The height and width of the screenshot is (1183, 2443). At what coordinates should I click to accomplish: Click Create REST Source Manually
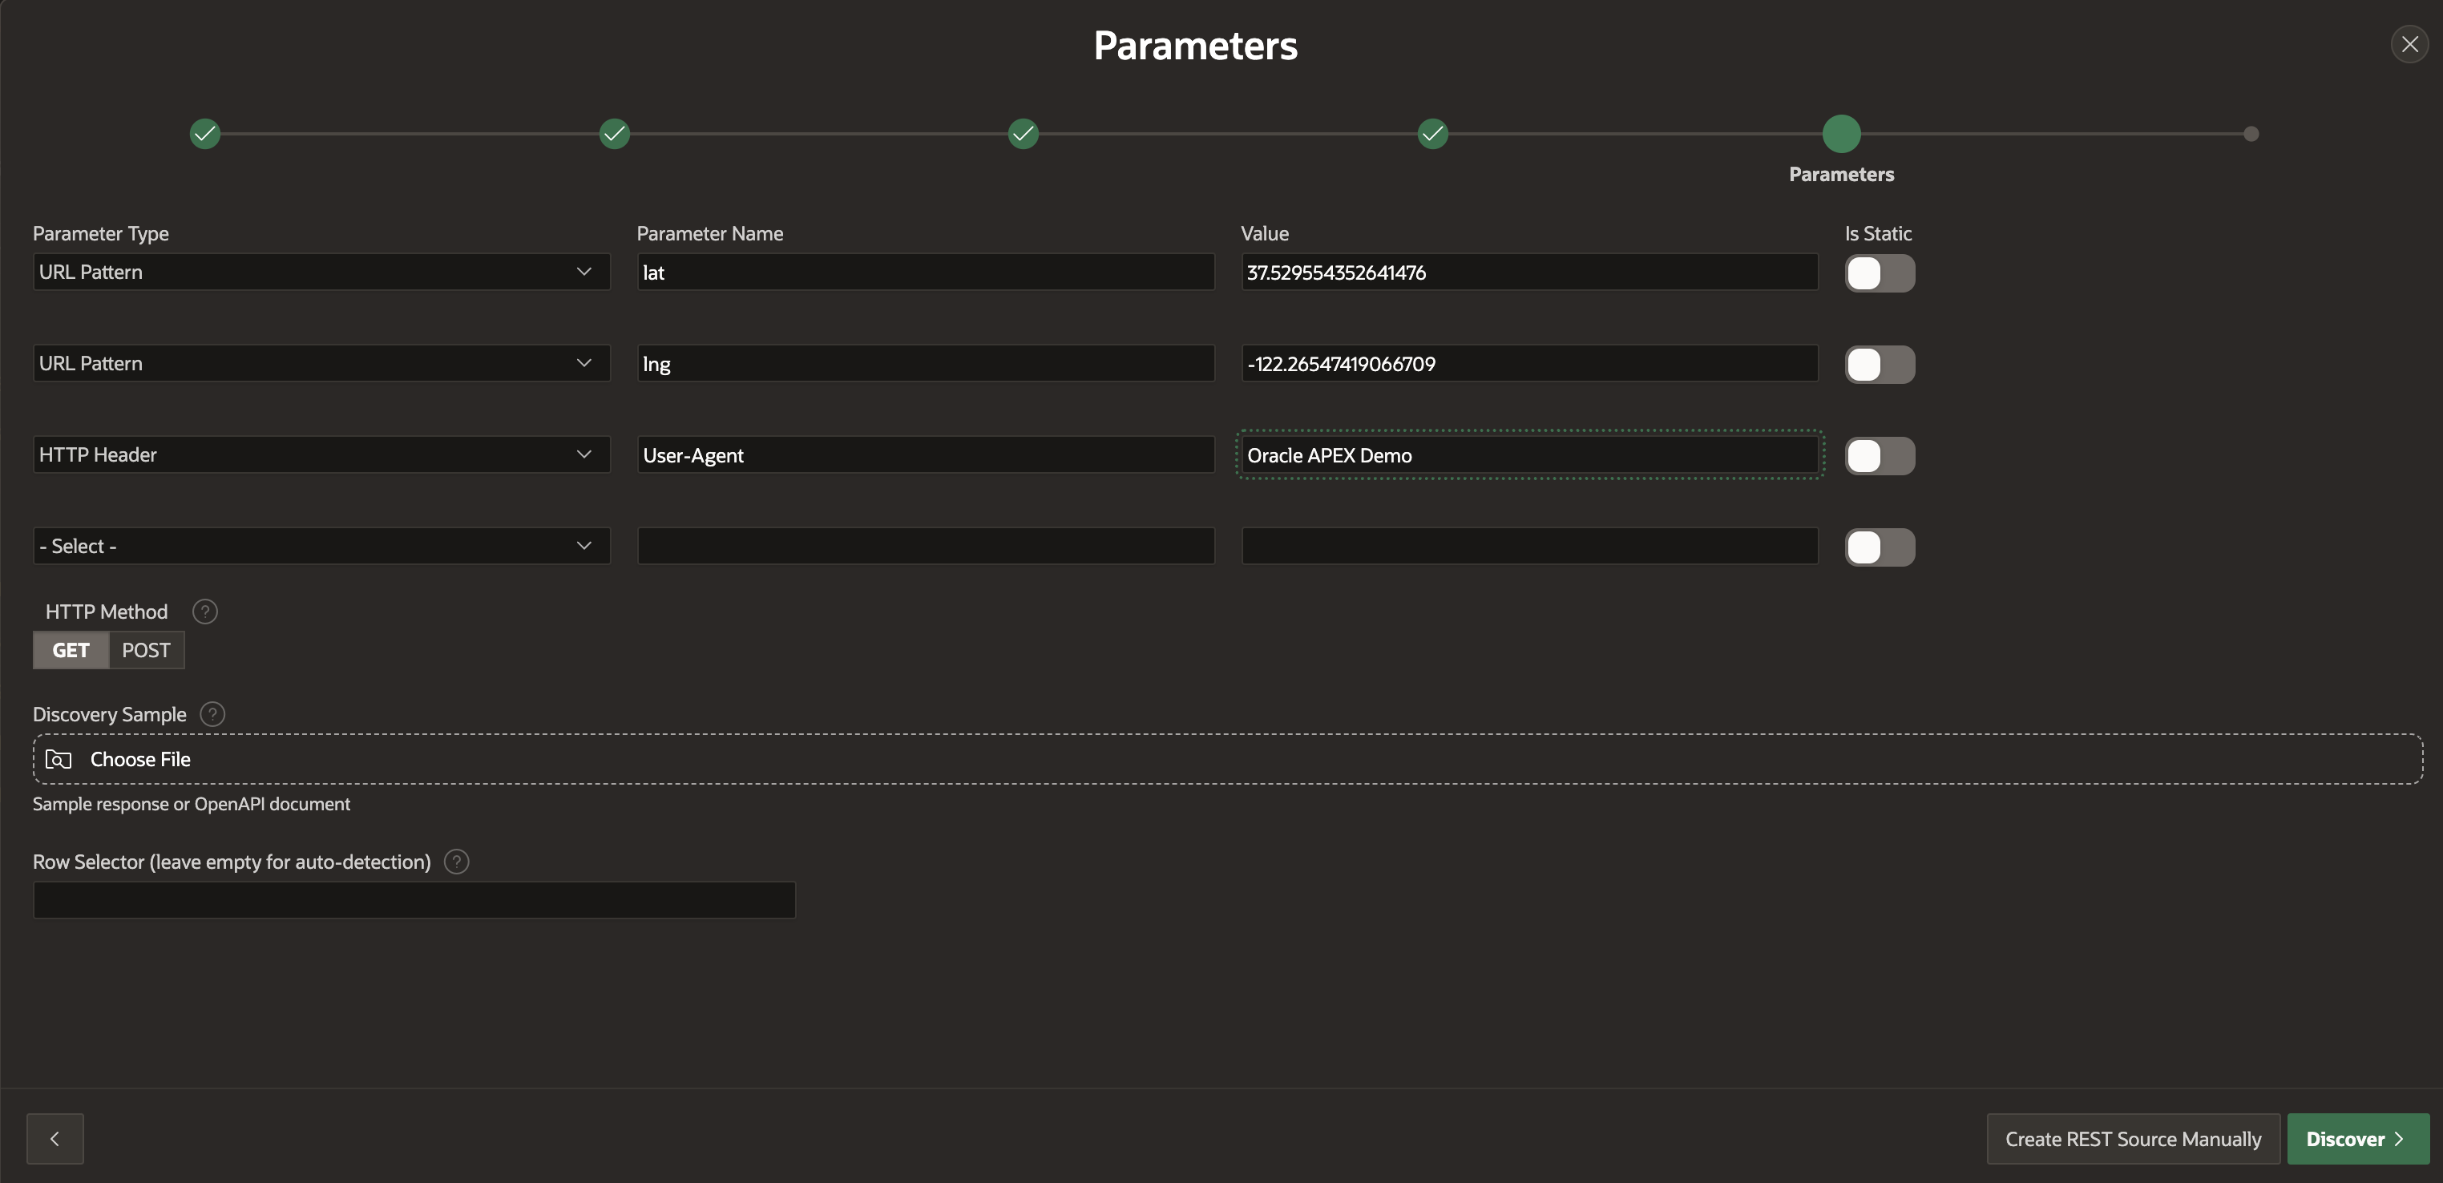click(x=2132, y=1138)
